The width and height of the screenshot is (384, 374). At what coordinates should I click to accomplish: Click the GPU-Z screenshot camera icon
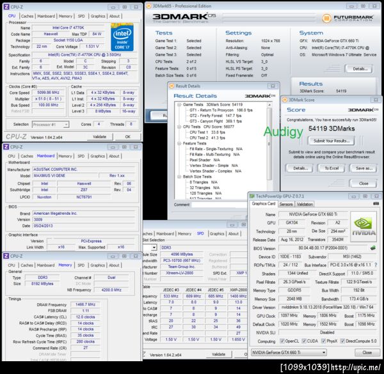coord(376,203)
